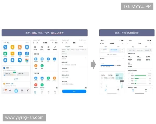Click the 去打卡 link
Screen dimensions: 156x124
click(x=16, y=79)
